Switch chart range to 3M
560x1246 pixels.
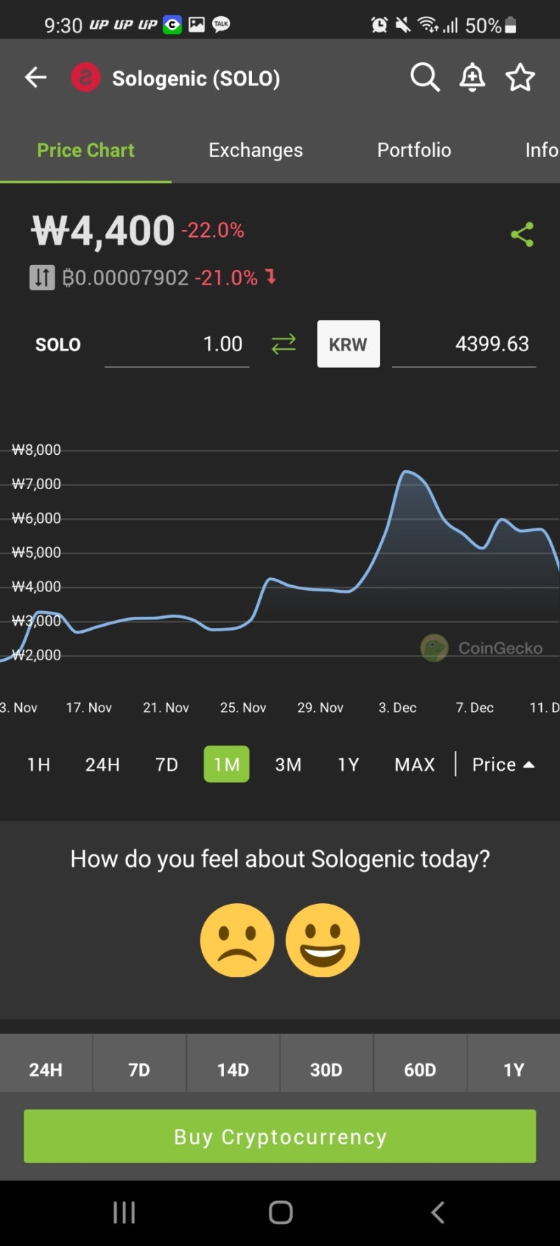[288, 765]
